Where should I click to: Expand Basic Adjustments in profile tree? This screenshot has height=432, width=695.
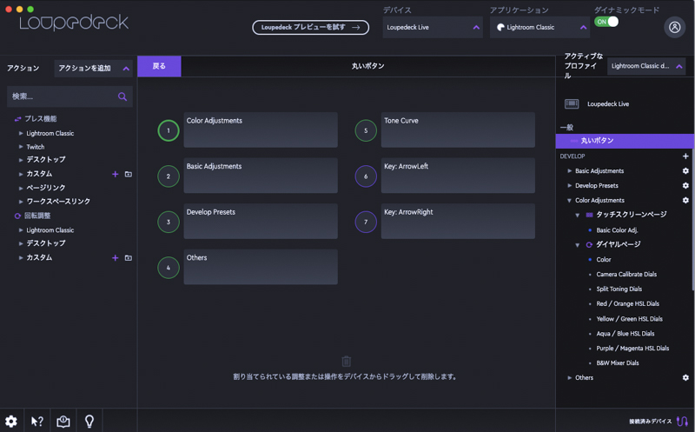570,170
